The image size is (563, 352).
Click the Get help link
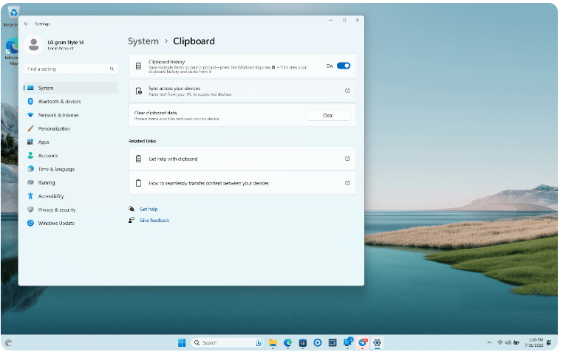(149, 209)
